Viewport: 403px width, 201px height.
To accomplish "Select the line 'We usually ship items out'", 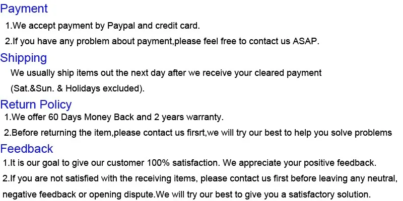I will click(166, 73).
